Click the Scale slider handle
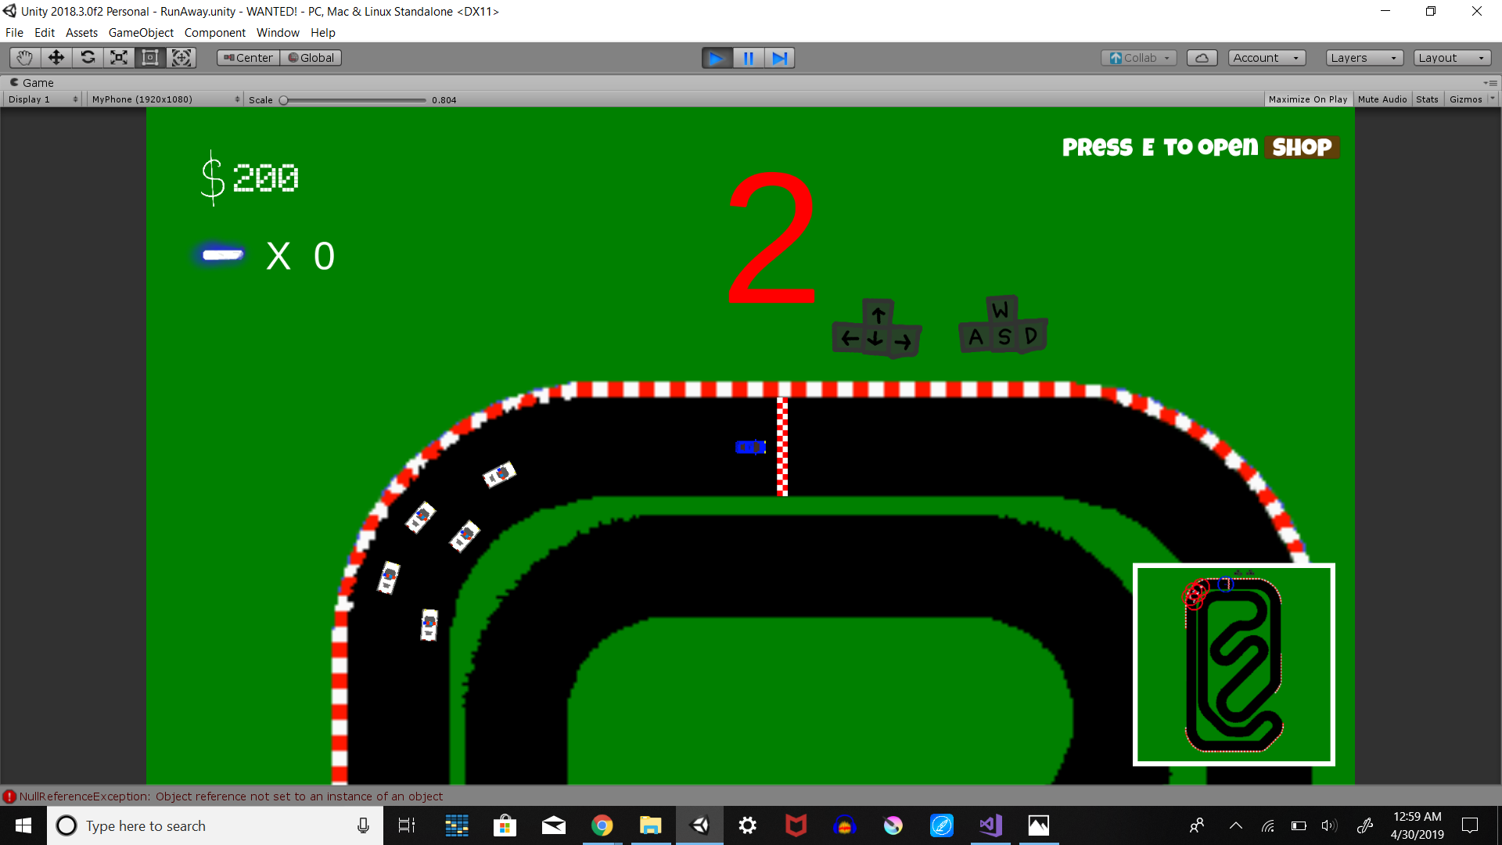 pos(284,100)
